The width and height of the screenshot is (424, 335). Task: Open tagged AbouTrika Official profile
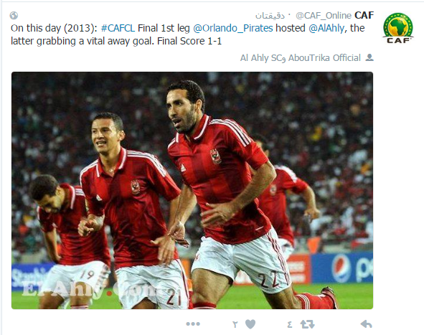point(324,57)
